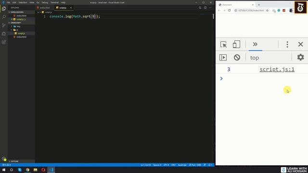Image resolution: width=308 pixels, height=173 pixels.
Task: Select index.html in the project tree
Action: pos(21,37)
